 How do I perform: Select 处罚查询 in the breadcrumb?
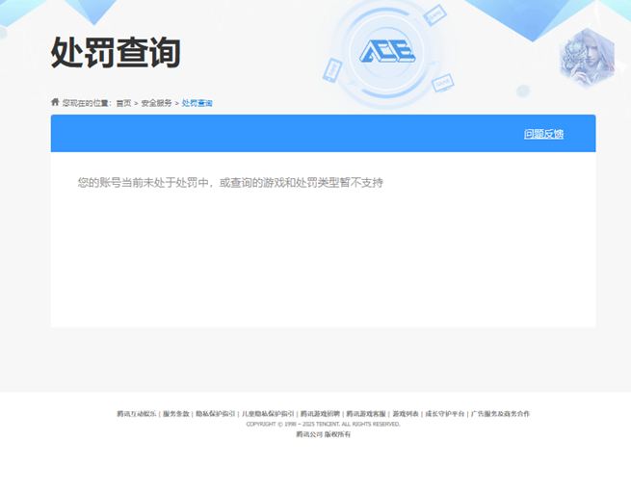[197, 103]
